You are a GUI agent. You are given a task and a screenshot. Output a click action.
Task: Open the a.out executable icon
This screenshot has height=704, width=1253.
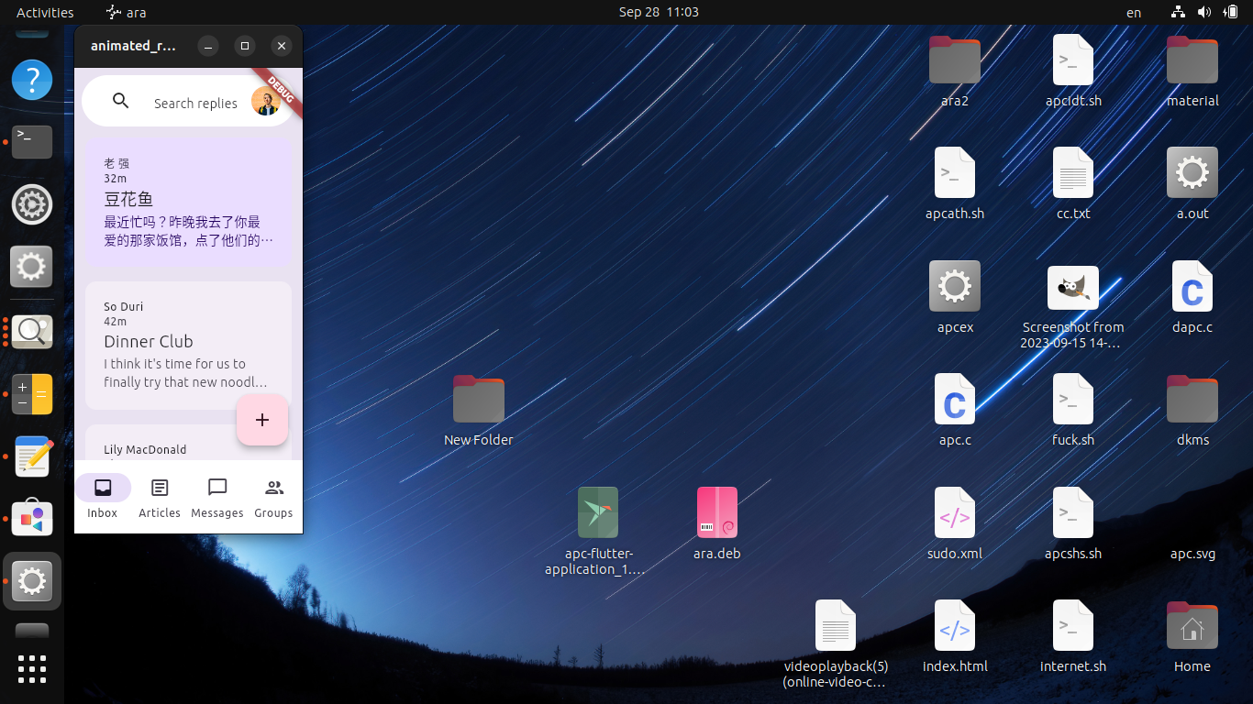pos(1192,172)
